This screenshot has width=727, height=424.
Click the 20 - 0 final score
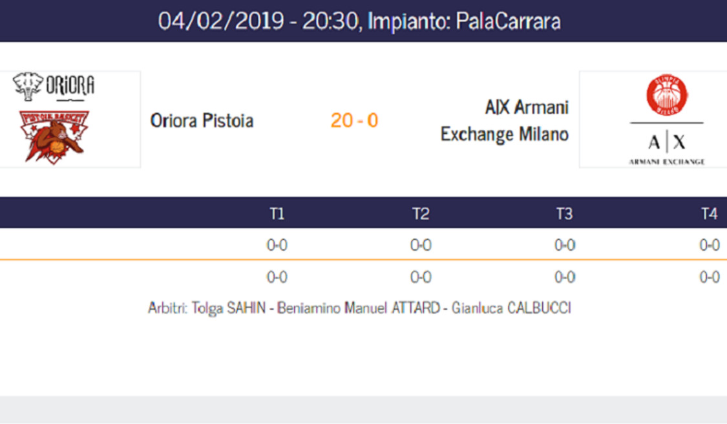coord(354,121)
